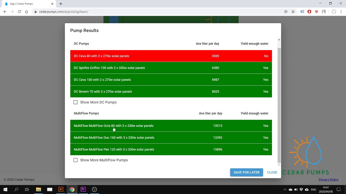Click the MultiFlow Pumps column header
346x194 pixels.
coord(86,113)
